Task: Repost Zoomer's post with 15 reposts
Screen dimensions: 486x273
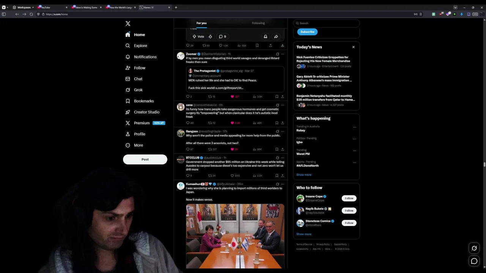Action: (211, 97)
